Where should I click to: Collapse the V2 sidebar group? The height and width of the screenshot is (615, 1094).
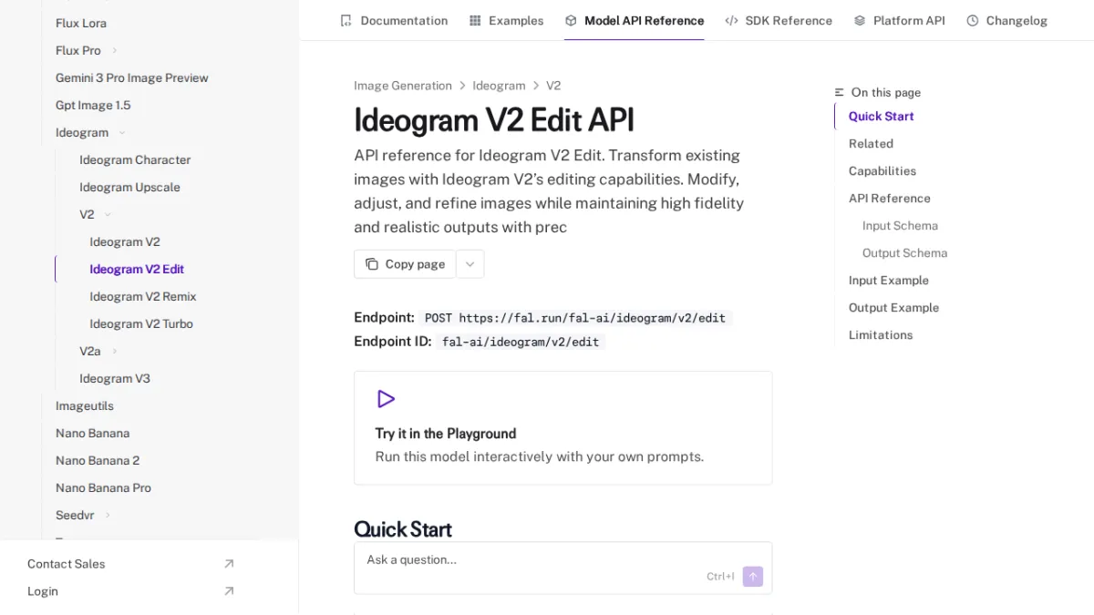[108, 214]
